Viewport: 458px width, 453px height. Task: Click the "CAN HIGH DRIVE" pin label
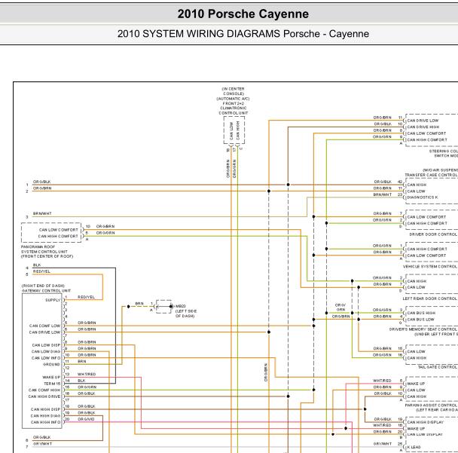pyautogui.click(x=44, y=396)
